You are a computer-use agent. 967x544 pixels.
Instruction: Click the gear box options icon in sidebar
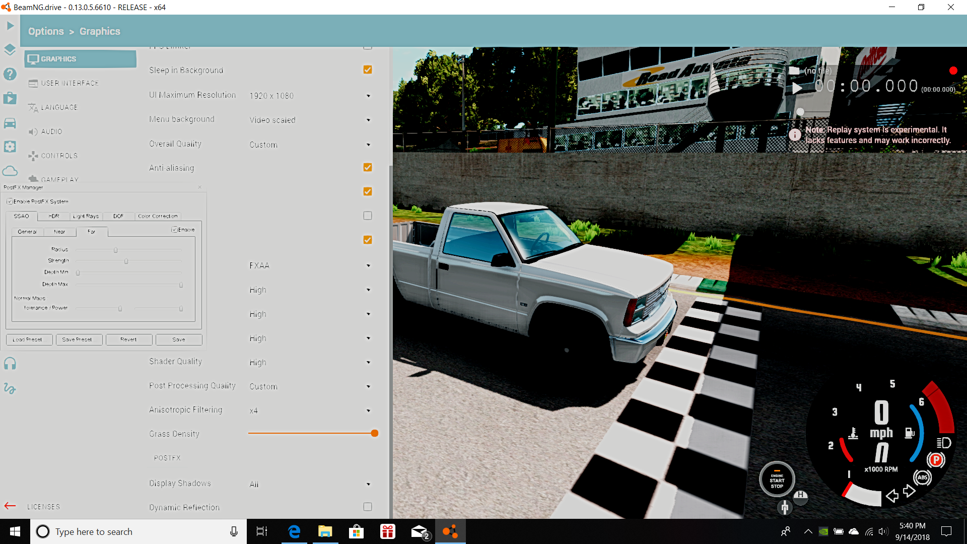point(10,147)
